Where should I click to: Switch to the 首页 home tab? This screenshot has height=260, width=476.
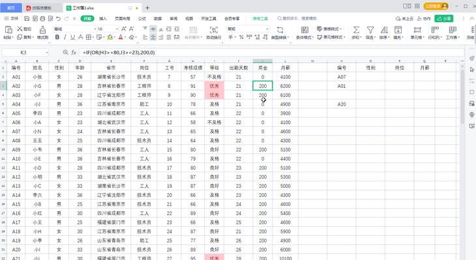pos(11,8)
